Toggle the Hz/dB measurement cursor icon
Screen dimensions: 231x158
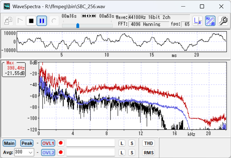click(x=210, y=21)
